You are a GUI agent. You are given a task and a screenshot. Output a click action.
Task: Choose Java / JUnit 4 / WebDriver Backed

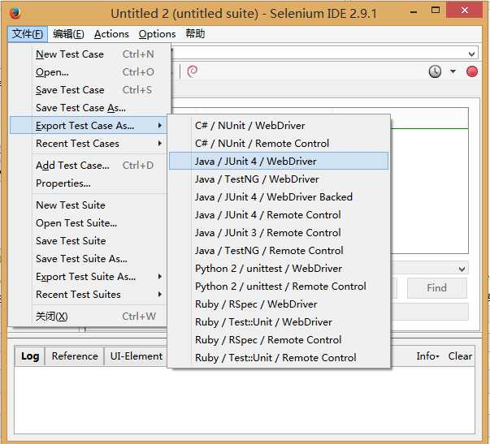[279, 196]
